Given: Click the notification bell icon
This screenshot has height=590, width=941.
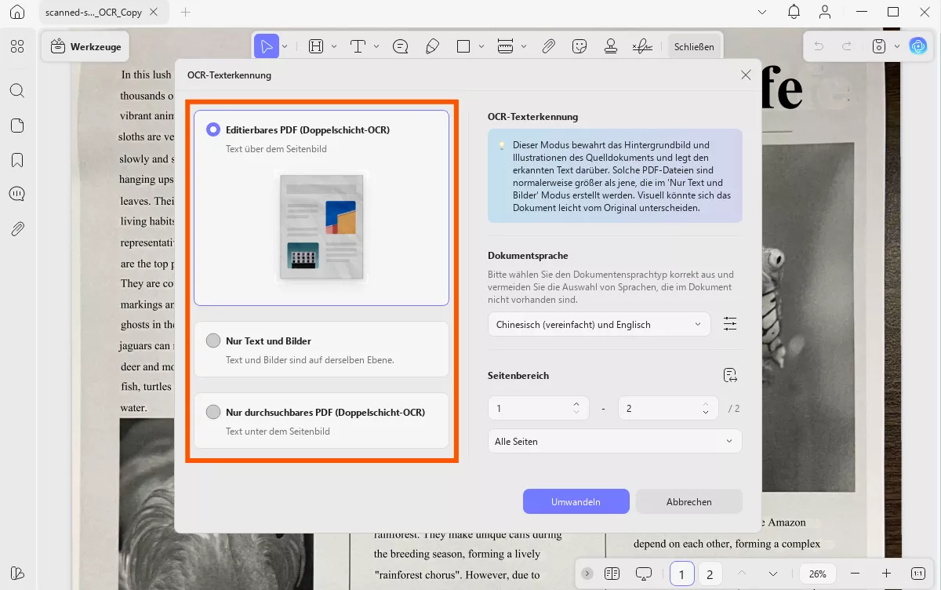Looking at the screenshot, I should (794, 12).
